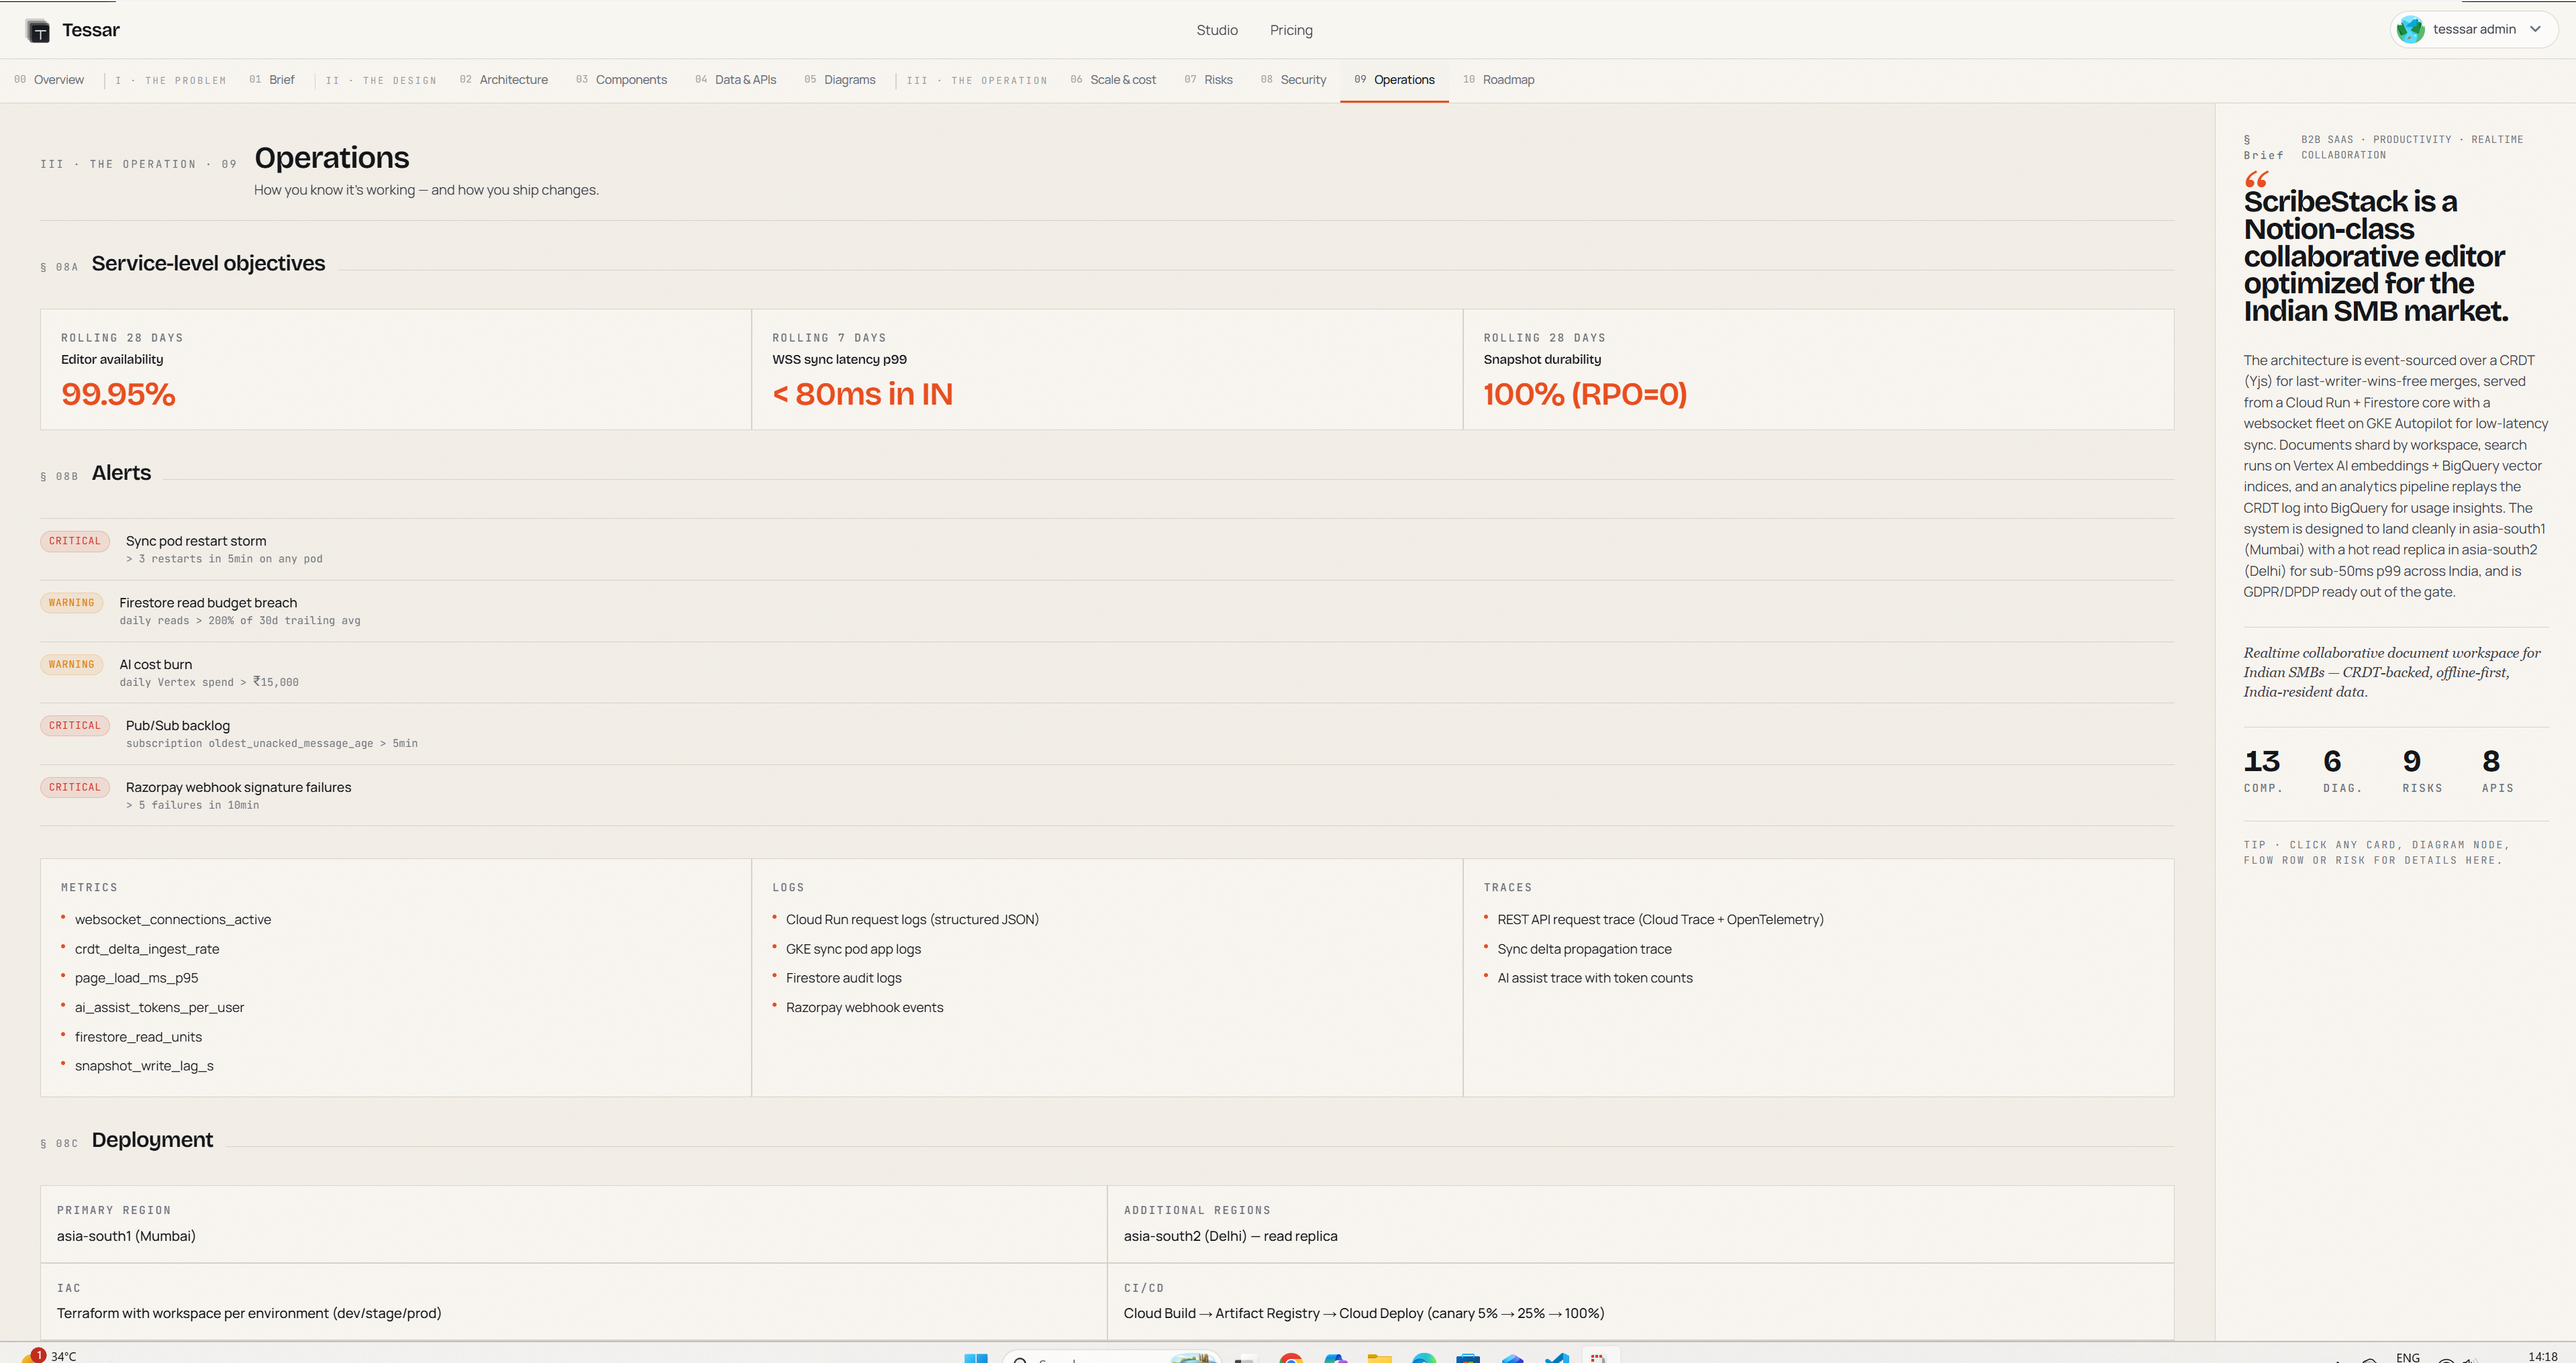Click the 13 COMP. stat in sidebar
The width and height of the screenshot is (2576, 1363).
(2262, 770)
